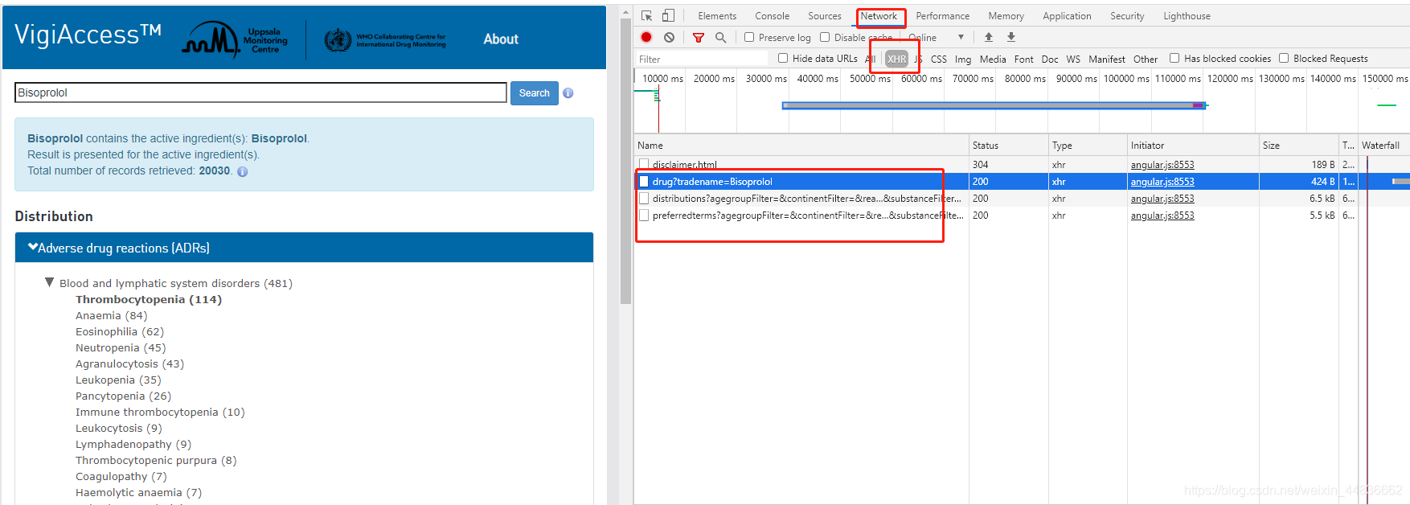The image size is (1410, 505).
Task: Sort requests by the Size column
Action: pyautogui.click(x=1298, y=146)
